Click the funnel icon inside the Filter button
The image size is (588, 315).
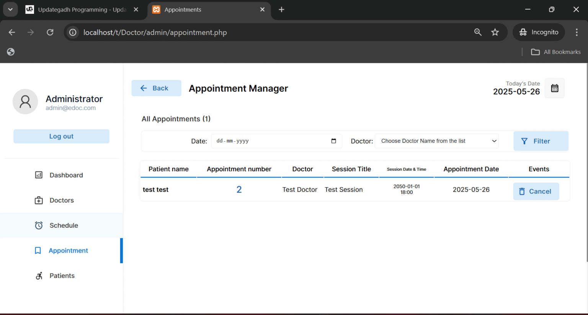click(524, 141)
